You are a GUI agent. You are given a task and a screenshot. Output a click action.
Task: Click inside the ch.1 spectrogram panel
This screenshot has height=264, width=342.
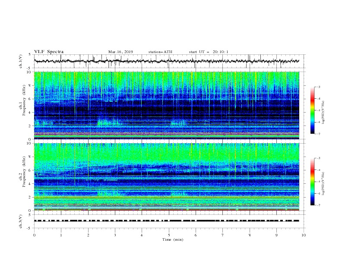166,105
